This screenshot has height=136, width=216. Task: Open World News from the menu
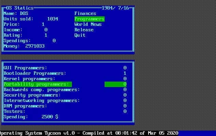point(88,24)
